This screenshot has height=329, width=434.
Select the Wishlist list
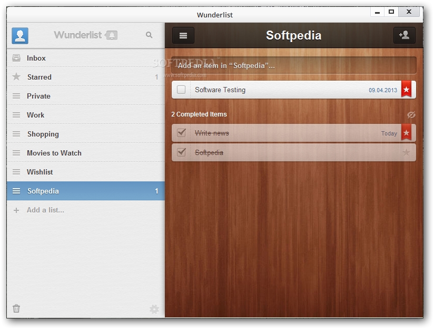(x=86, y=172)
